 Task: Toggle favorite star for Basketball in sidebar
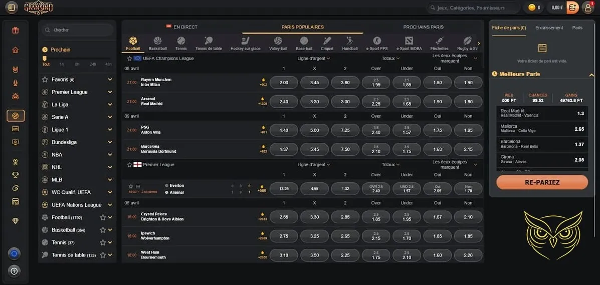(103, 230)
